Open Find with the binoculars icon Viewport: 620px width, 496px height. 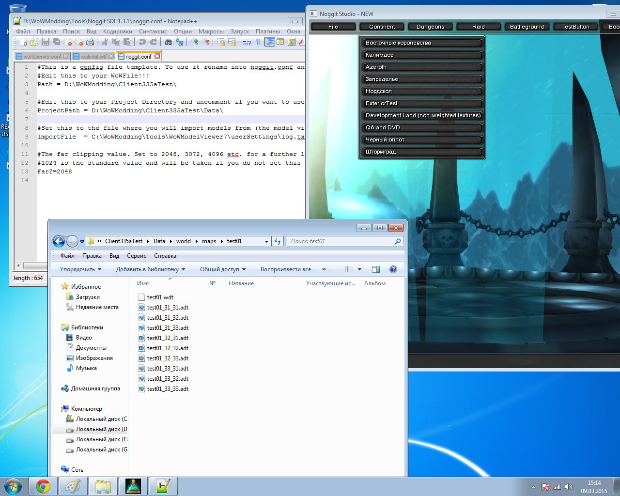[x=169, y=42]
